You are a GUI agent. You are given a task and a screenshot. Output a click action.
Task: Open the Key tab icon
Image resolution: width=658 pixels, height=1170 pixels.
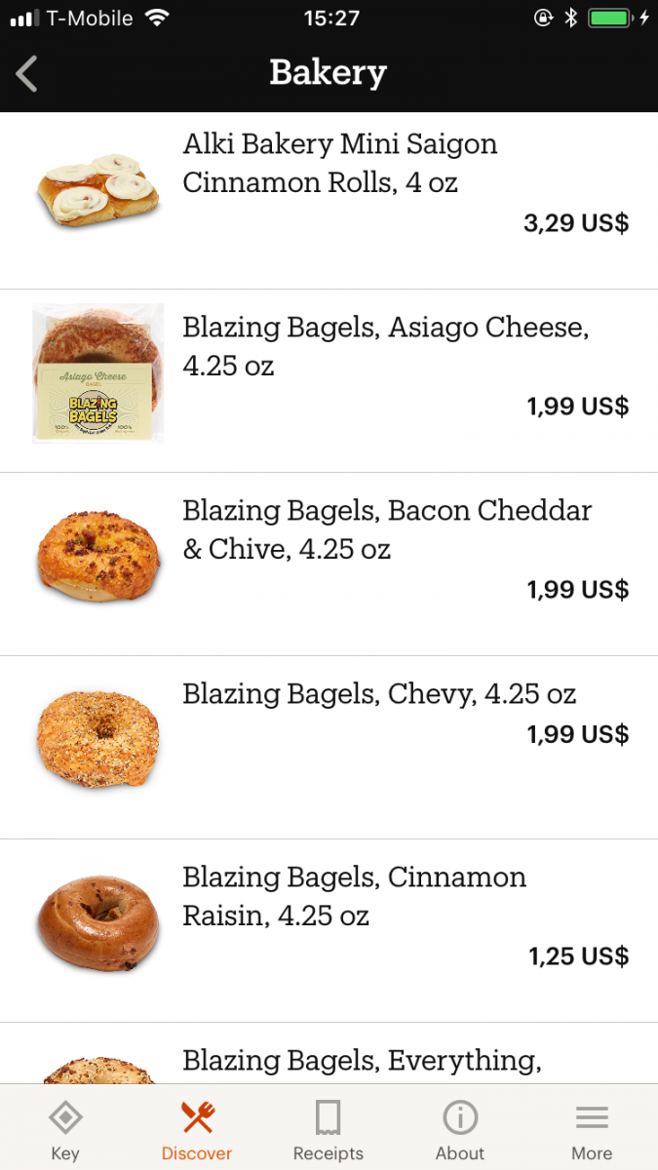(65, 1118)
